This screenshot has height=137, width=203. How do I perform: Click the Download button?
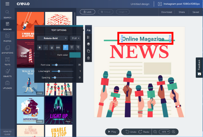166,12
